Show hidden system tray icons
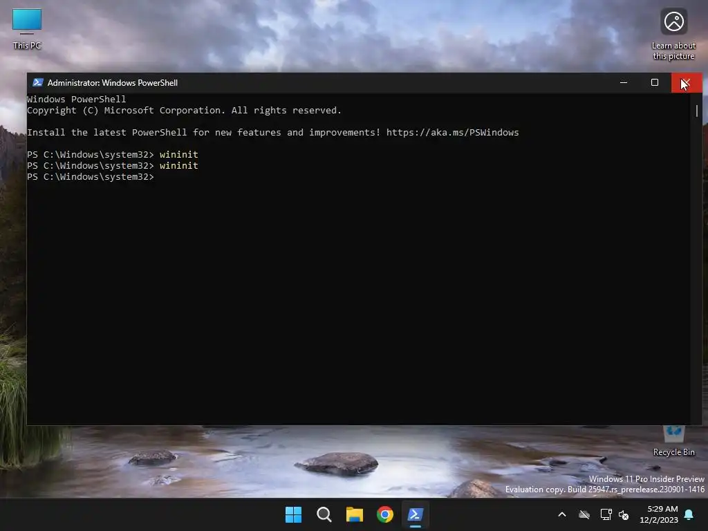The width and height of the screenshot is (708, 531). (x=562, y=514)
